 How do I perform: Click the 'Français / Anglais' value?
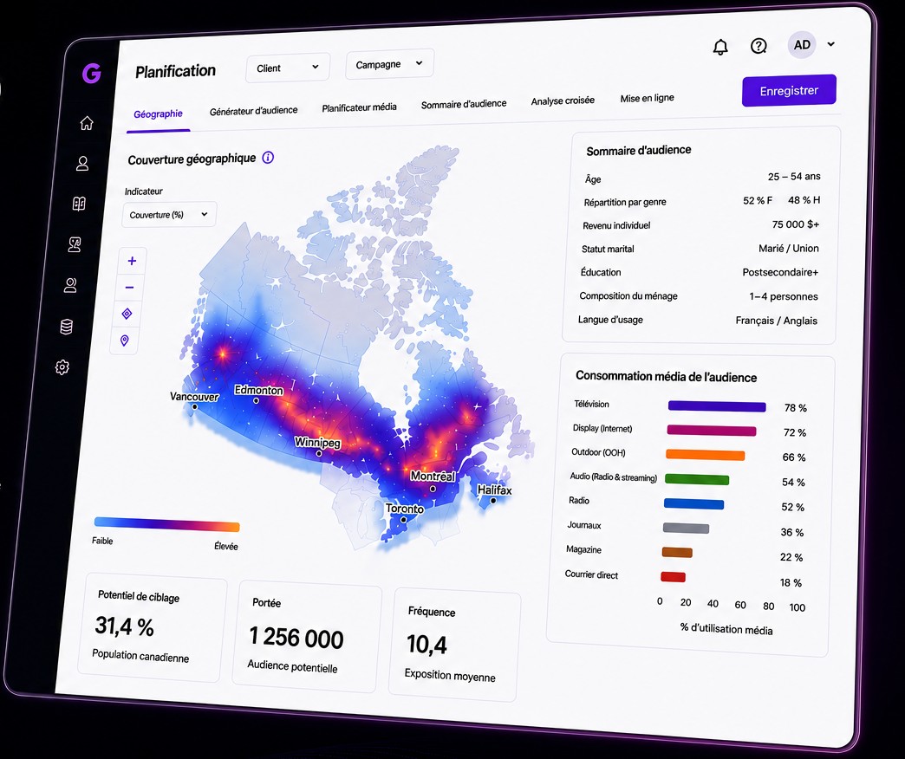point(777,321)
